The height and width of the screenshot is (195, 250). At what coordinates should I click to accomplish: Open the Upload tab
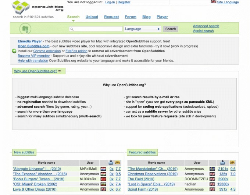(x=92, y=17)
